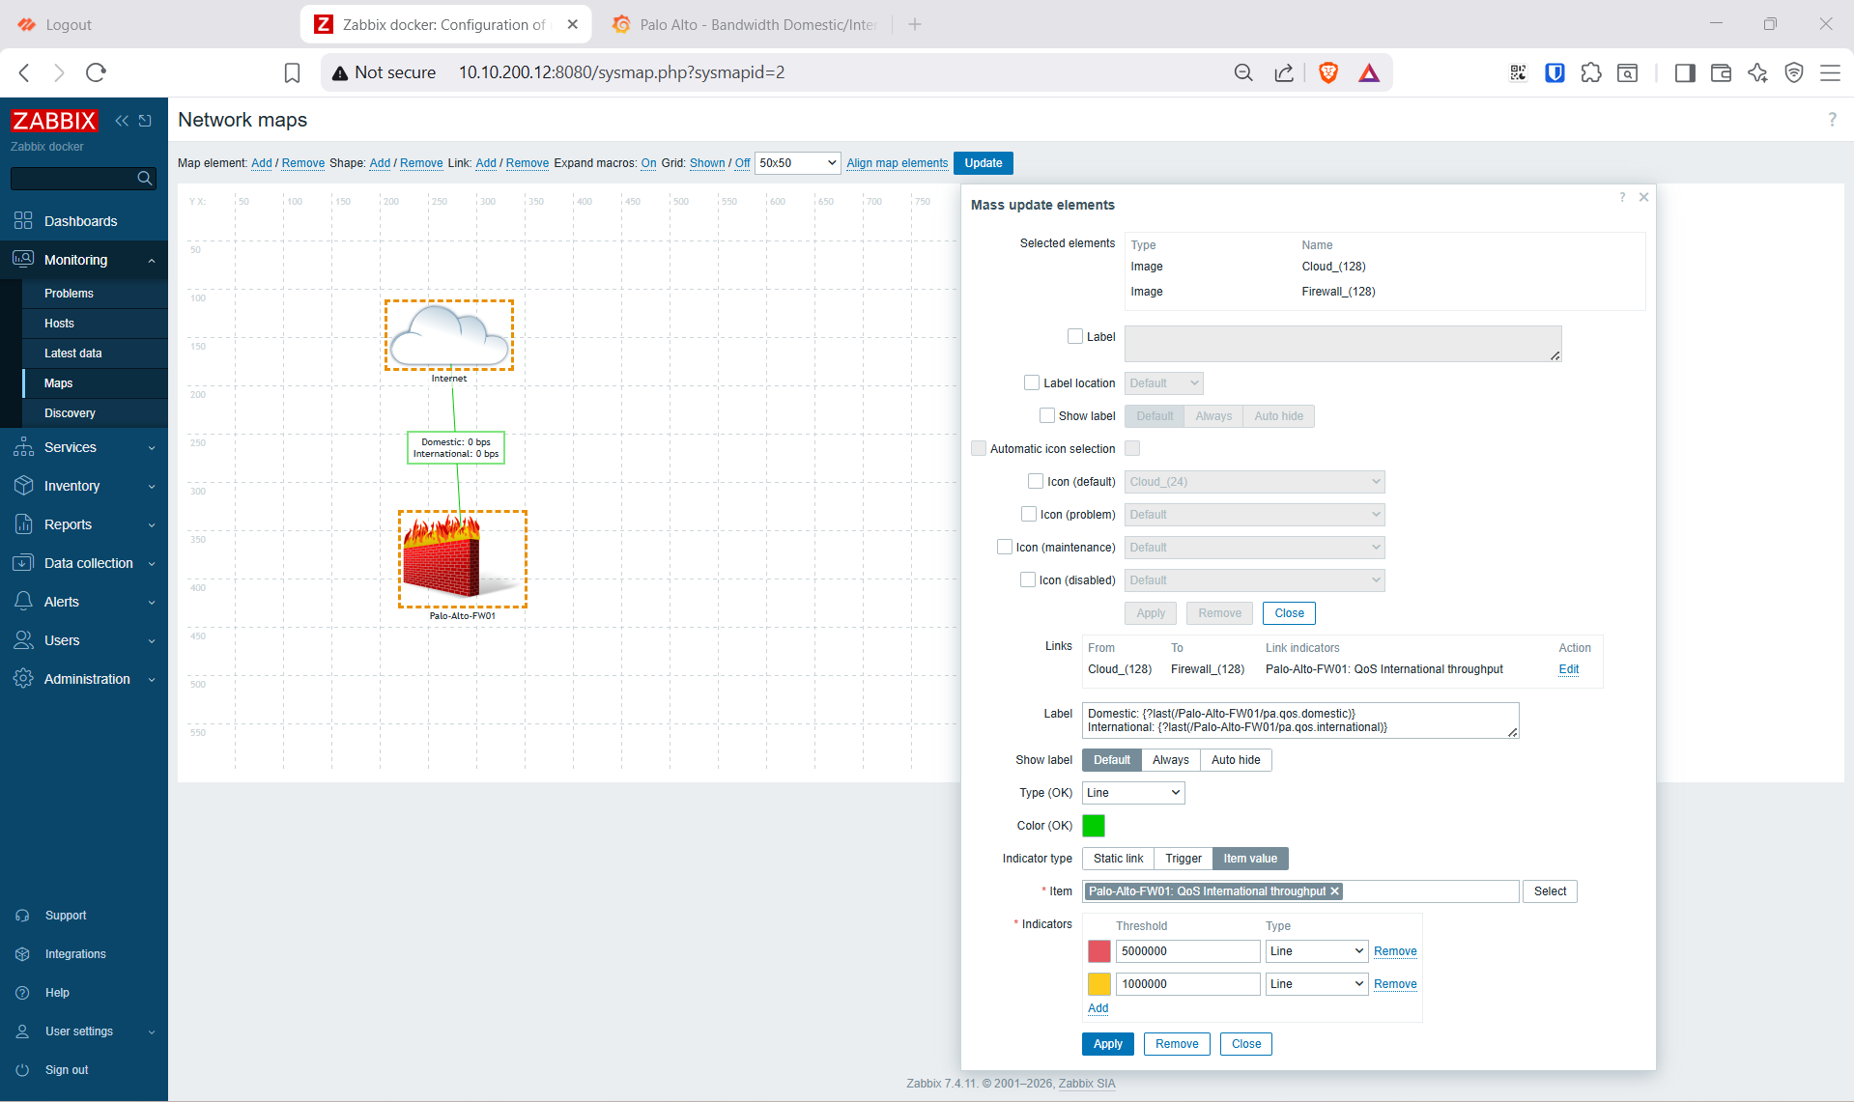Click the sidebar kiosk toggle icon
Screen dimensions: 1854x1102
[x=145, y=121]
